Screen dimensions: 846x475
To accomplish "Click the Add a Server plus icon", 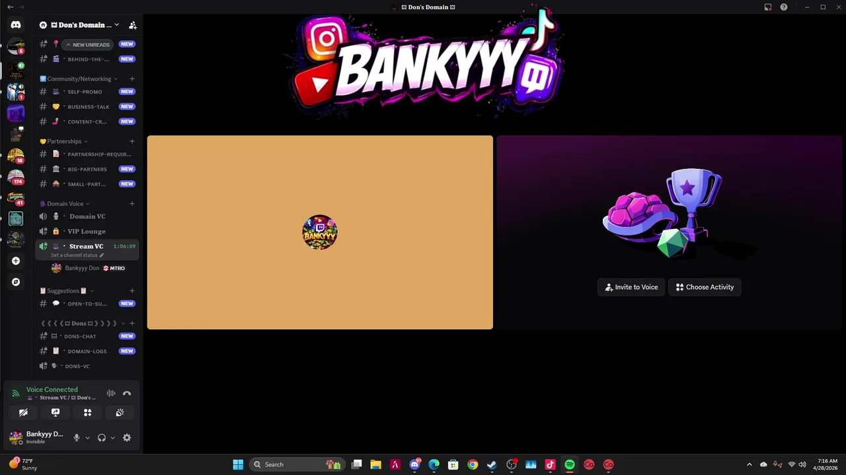I will [16, 261].
